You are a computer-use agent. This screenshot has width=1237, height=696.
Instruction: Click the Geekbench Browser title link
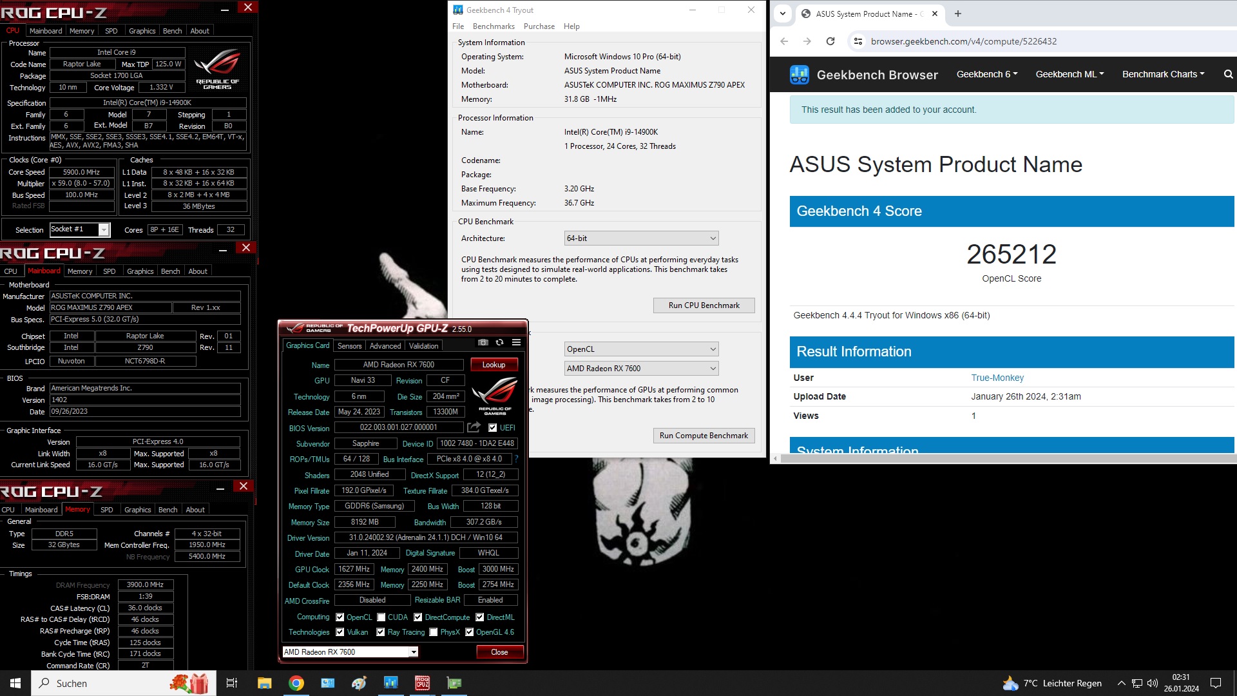tap(877, 75)
